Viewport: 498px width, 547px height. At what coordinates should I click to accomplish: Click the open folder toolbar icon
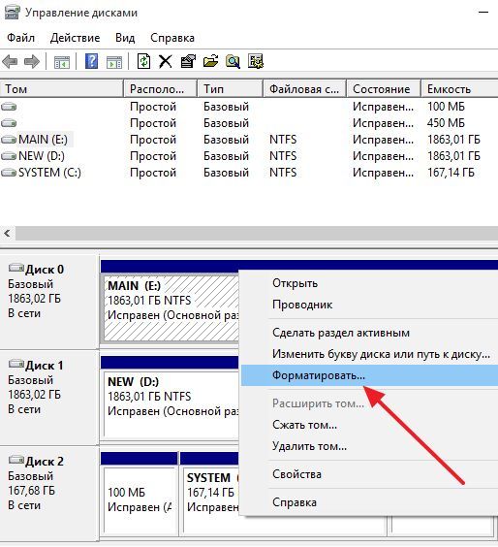[210, 62]
